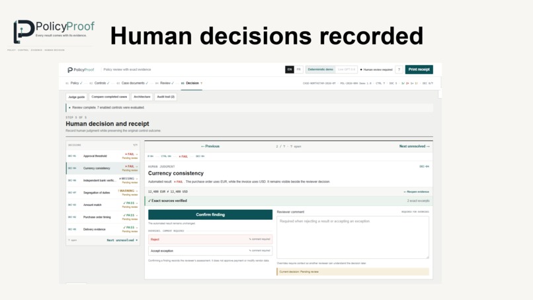
Task: Click the Confirm finding button
Action: [x=210, y=215]
